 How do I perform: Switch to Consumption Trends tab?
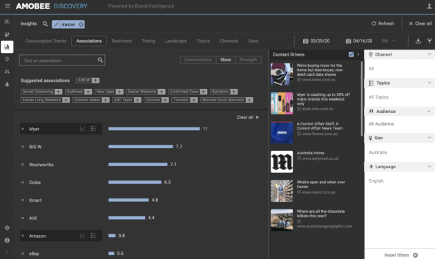point(46,41)
